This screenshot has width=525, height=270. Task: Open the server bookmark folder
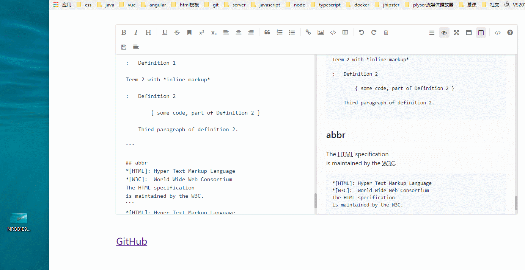pyautogui.click(x=235, y=5)
